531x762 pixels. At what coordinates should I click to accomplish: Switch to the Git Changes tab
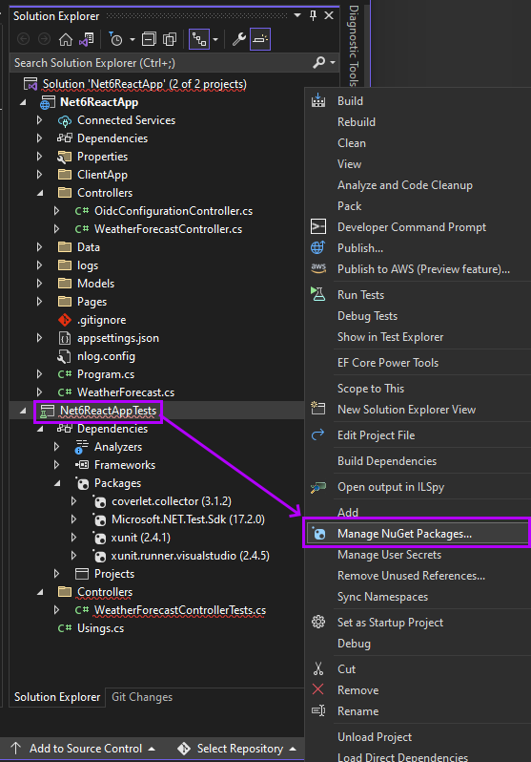click(142, 697)
